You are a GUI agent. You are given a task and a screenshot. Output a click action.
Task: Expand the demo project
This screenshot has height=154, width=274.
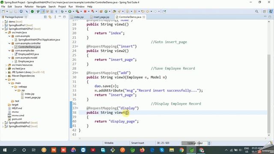3,22
